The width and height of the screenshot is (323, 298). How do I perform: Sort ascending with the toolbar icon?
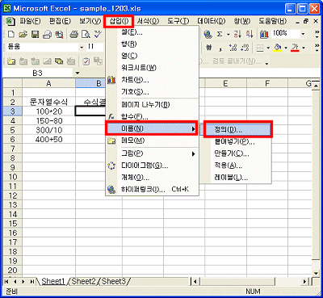point(237,34)
